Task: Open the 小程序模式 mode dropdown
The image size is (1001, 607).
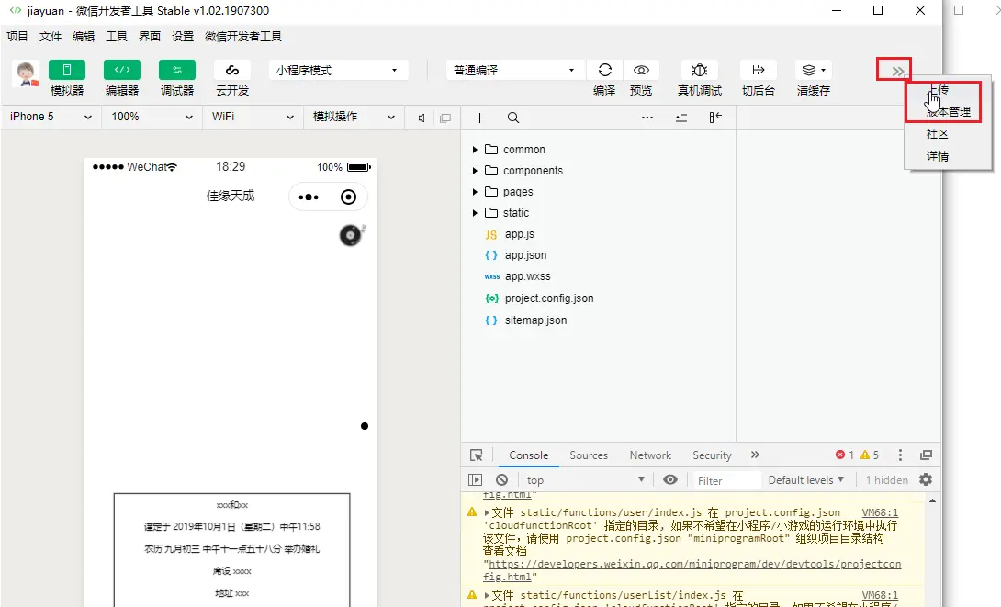Action: pos(338,70)
